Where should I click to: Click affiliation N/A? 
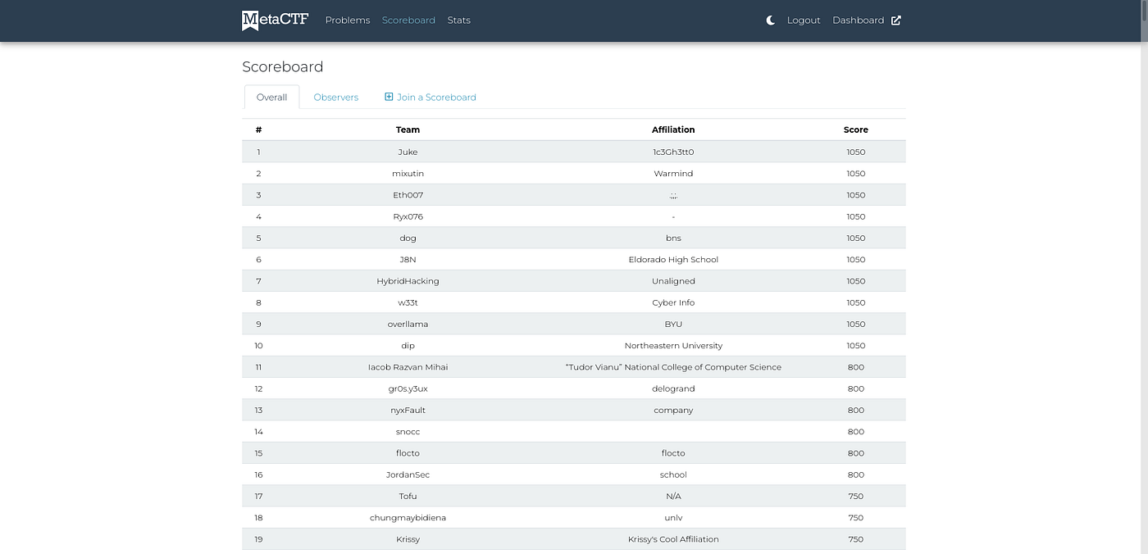673,496
